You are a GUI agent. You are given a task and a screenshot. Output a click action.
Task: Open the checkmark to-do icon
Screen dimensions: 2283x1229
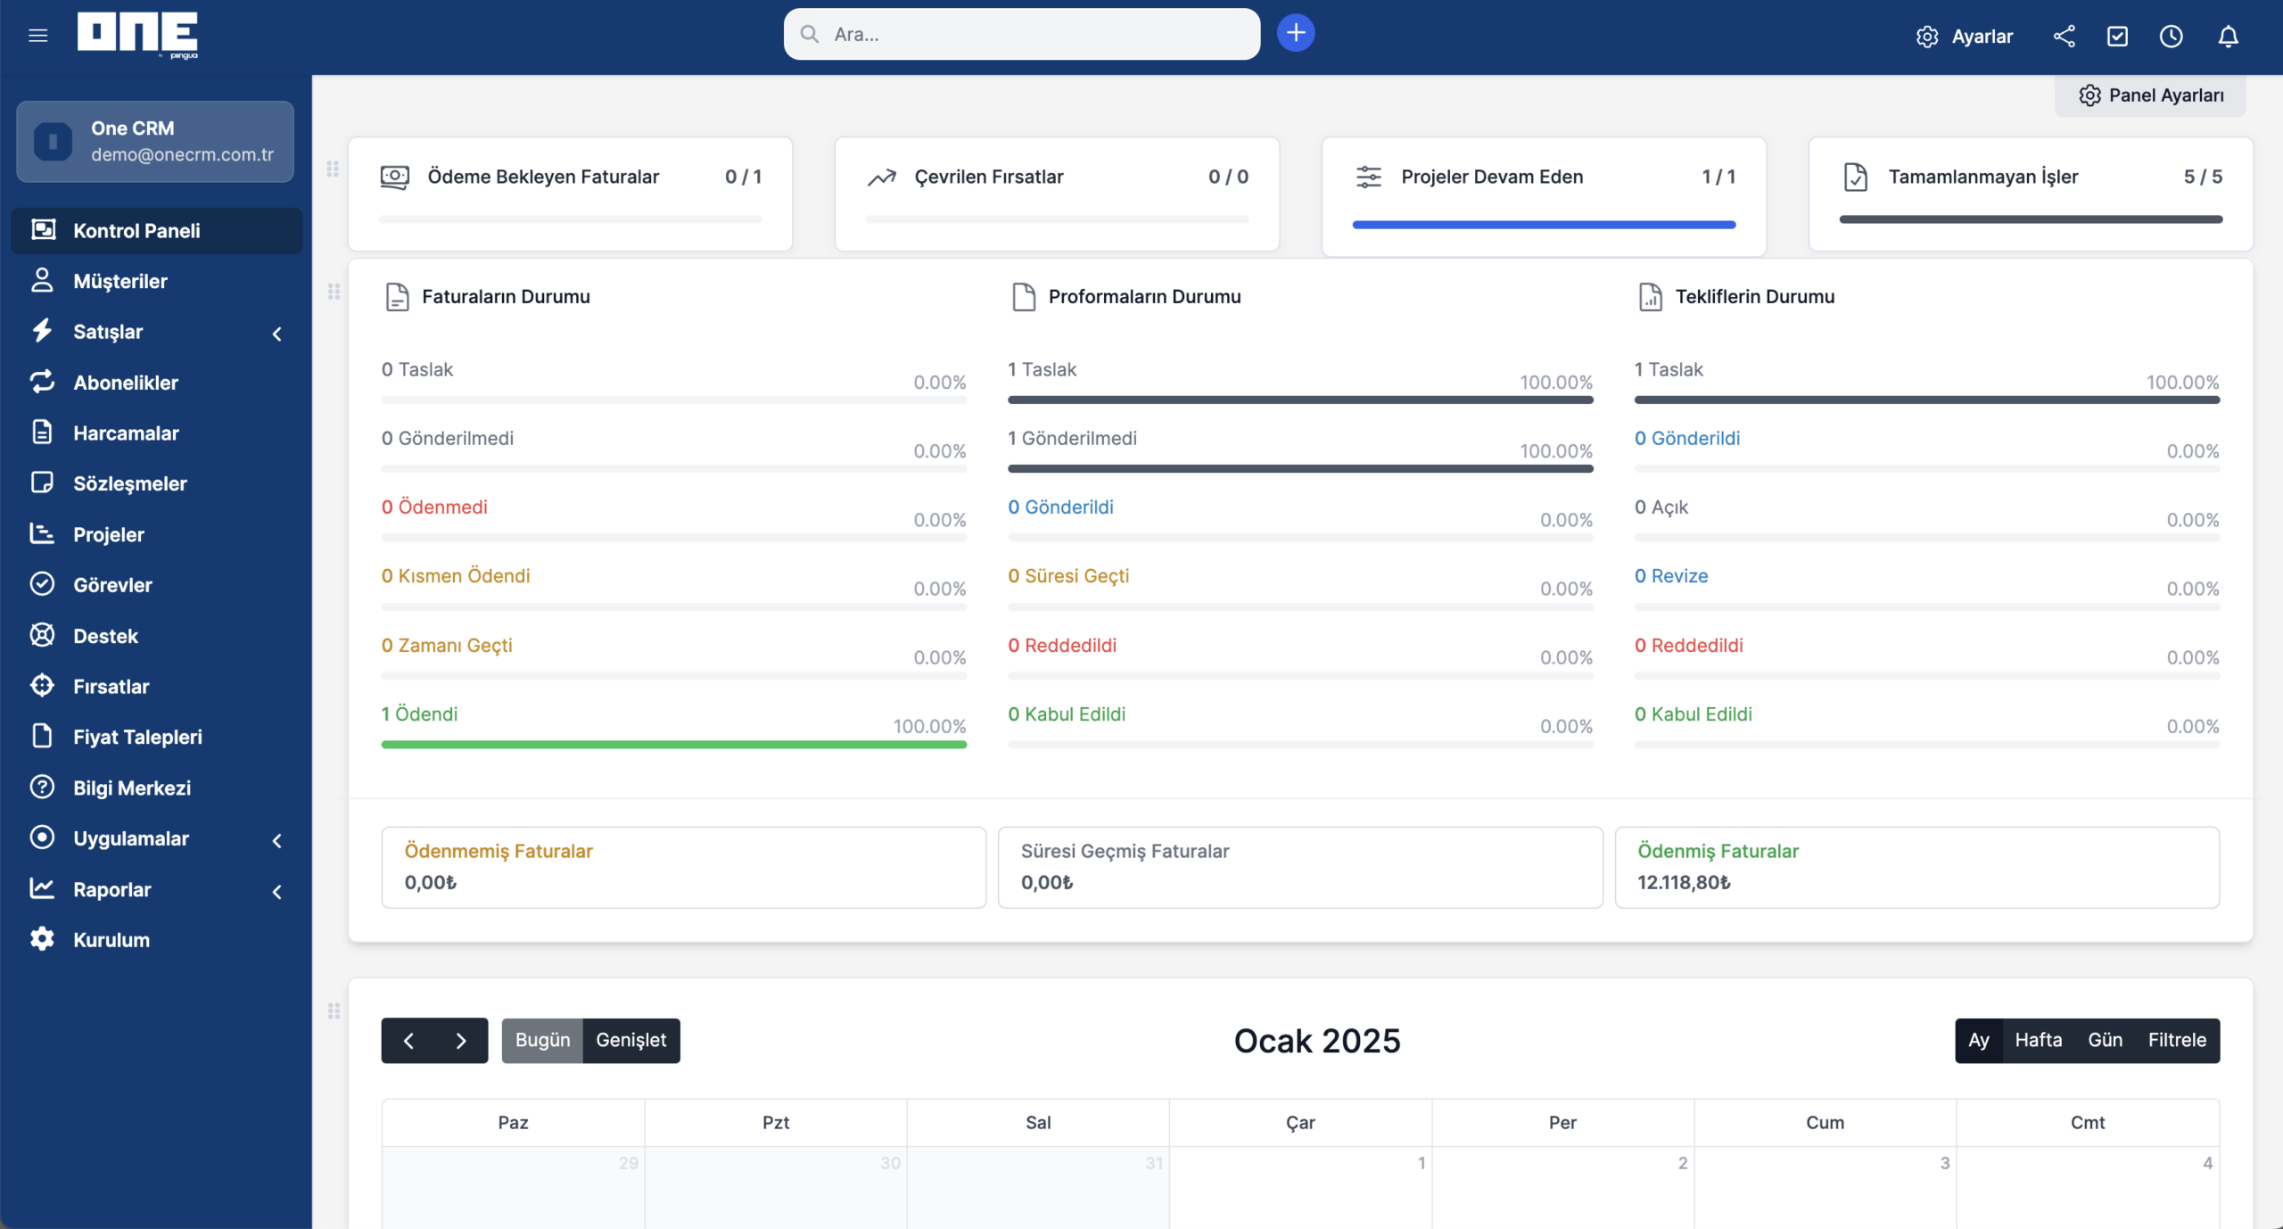coord(2117,36)
